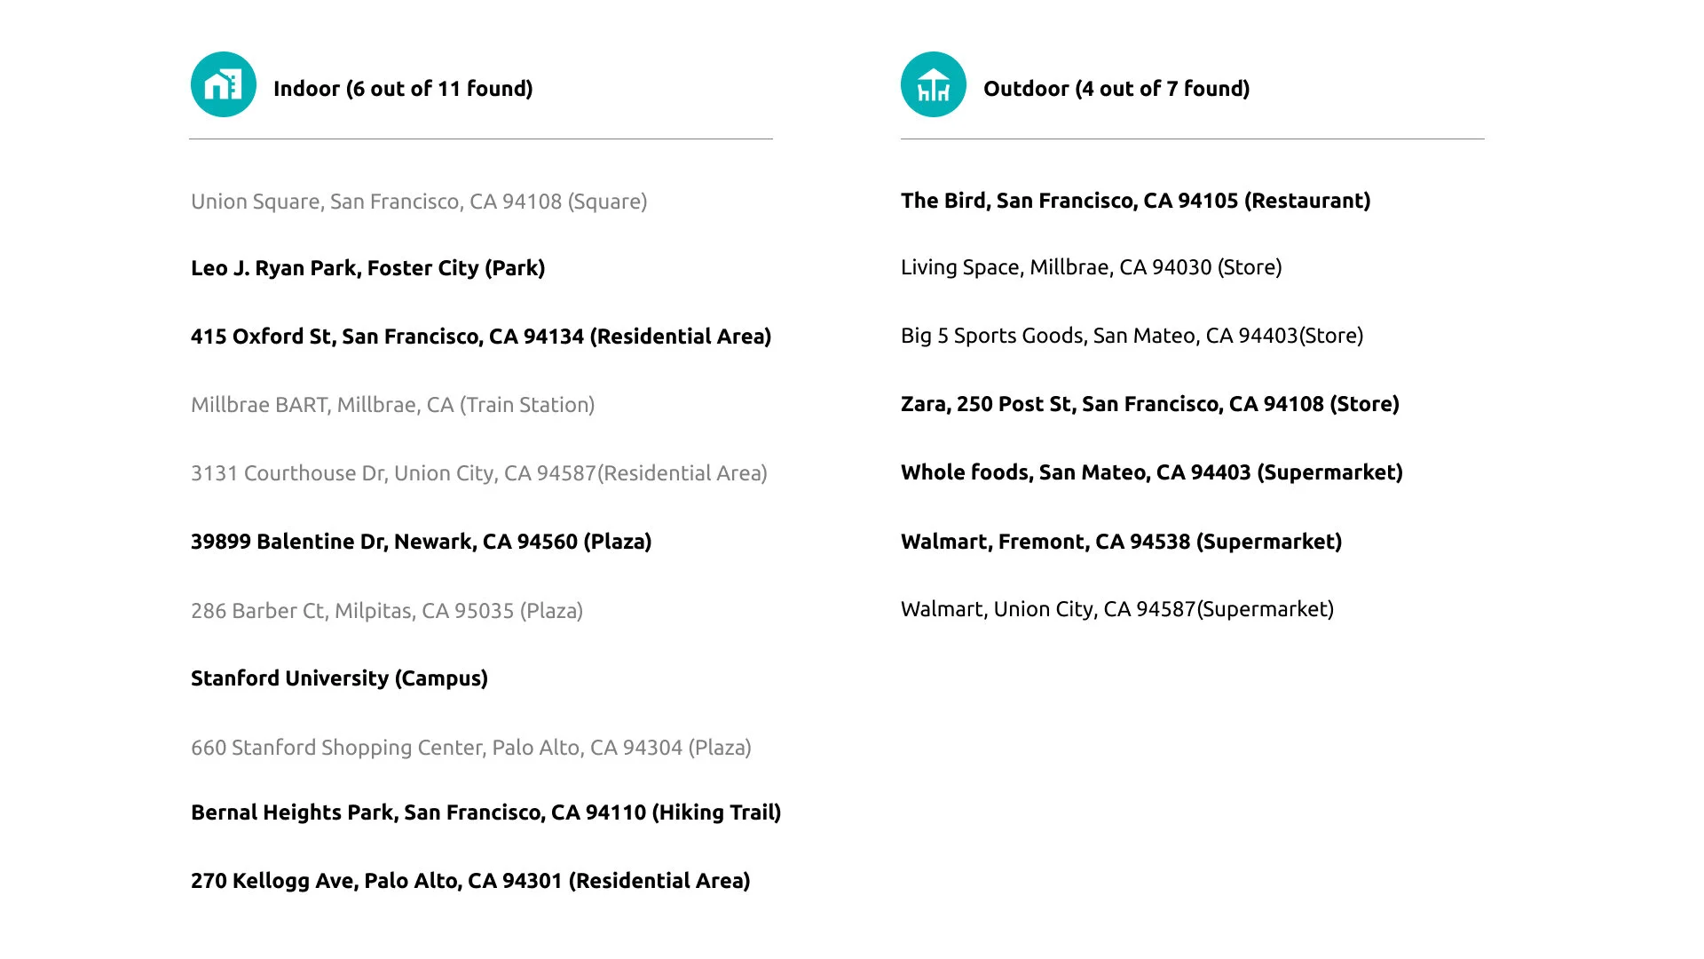This screenshot has width=1704, height=959.
Task: Select the Indoor (6 out of 11 found) heading
Action: 403,89
